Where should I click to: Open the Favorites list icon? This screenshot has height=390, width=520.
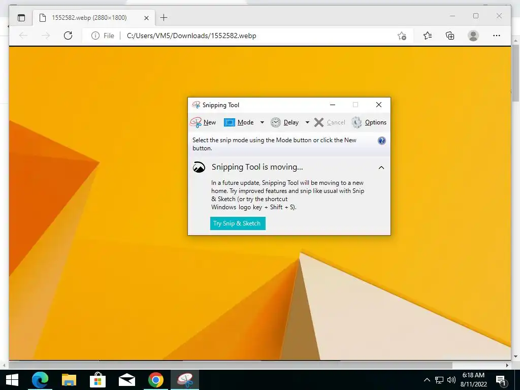click(428, 36)
